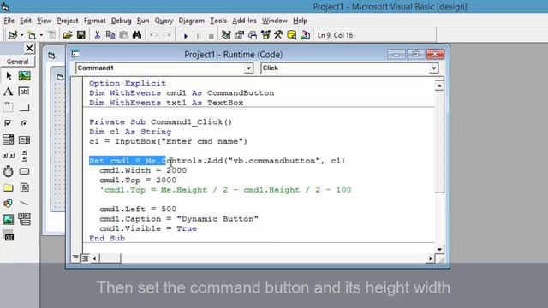Open the Data View Window icon
The height and width of the screenshot is (308, 548).
pyautogui.click(x=292, y=35)
